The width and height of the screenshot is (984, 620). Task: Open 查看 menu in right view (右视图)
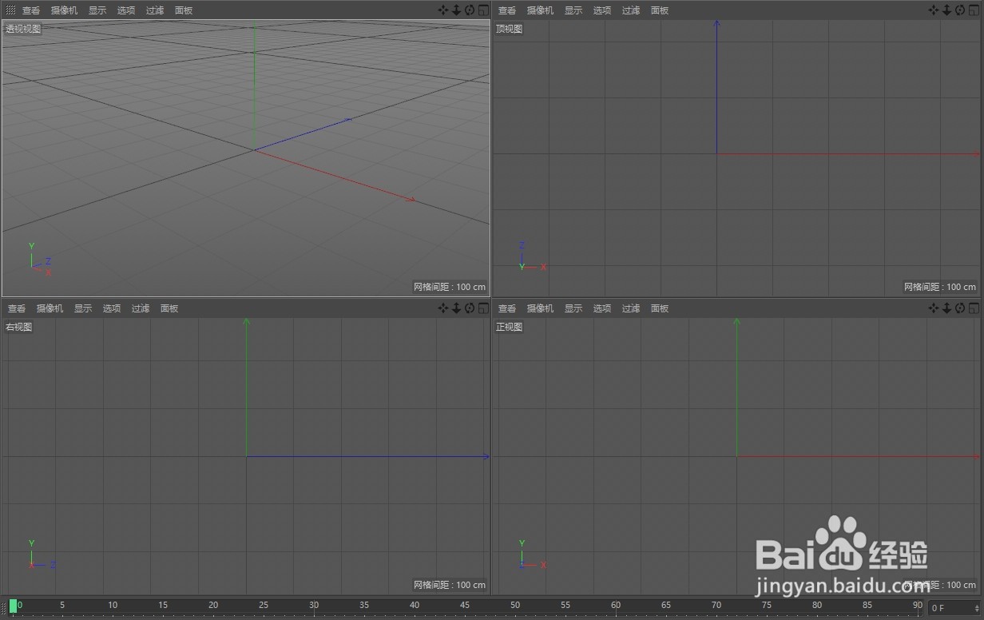(x=17, y=308)
